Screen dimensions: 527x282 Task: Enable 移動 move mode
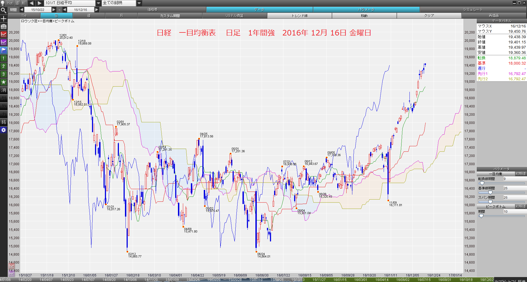(364, 16)
